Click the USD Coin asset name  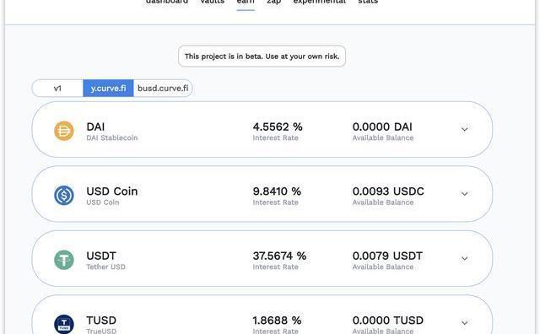click(x=112, y=191)
